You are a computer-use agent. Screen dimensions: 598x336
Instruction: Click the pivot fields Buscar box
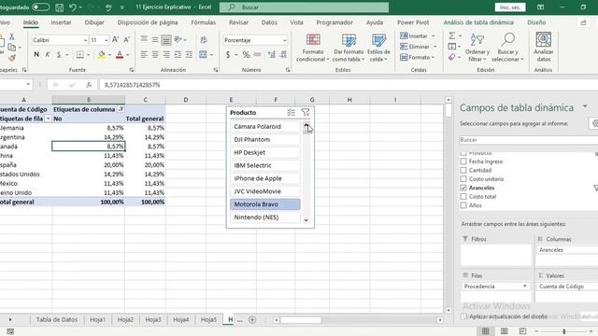tap(528, 140)
